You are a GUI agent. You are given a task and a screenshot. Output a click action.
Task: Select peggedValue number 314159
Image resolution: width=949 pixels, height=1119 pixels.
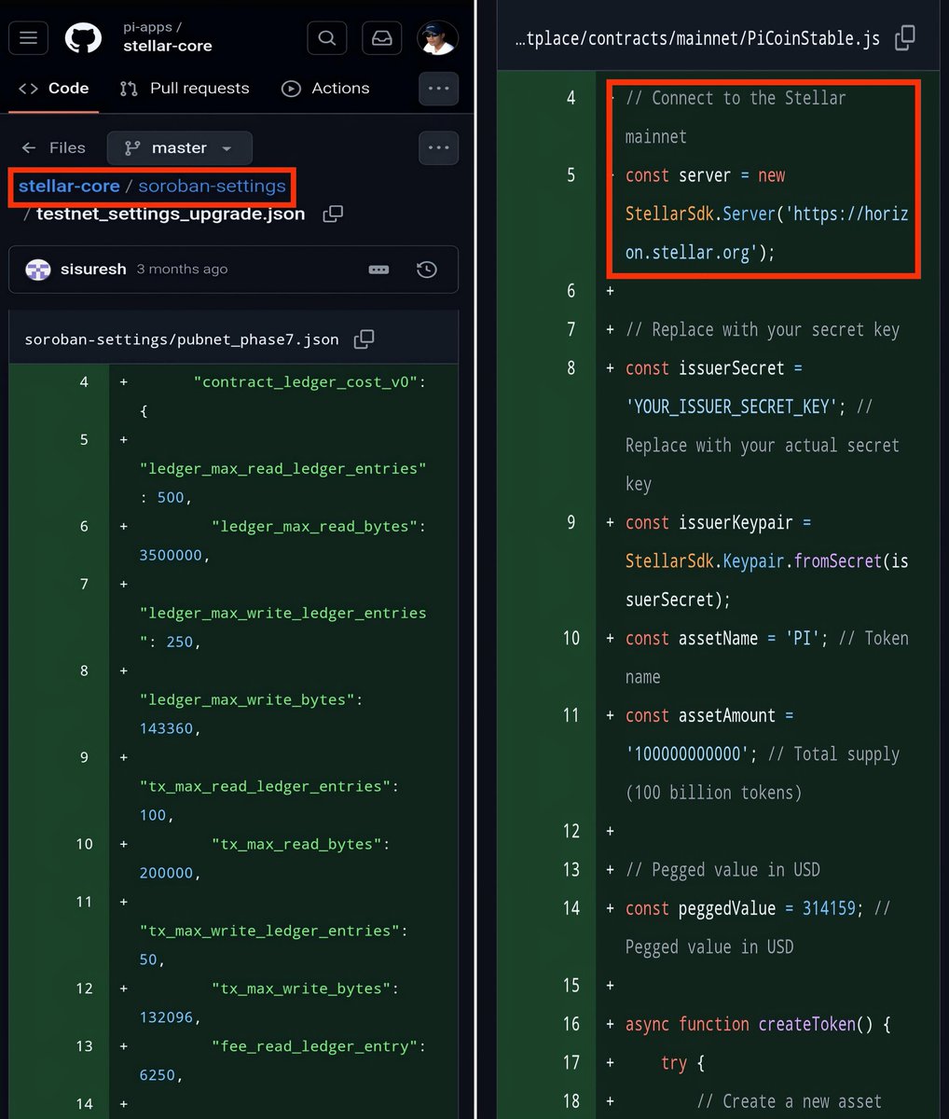pyautogui.click(x=829, y=909)
